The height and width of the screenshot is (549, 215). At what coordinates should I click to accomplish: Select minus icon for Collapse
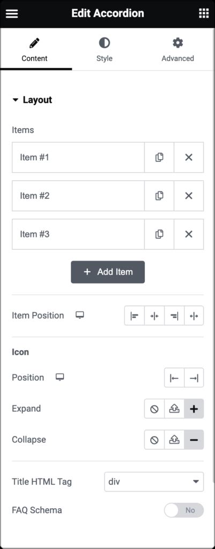[194, 440]
